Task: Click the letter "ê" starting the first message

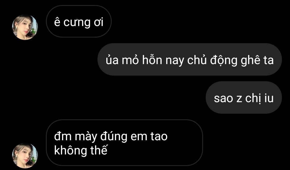Action: (57, 22)
